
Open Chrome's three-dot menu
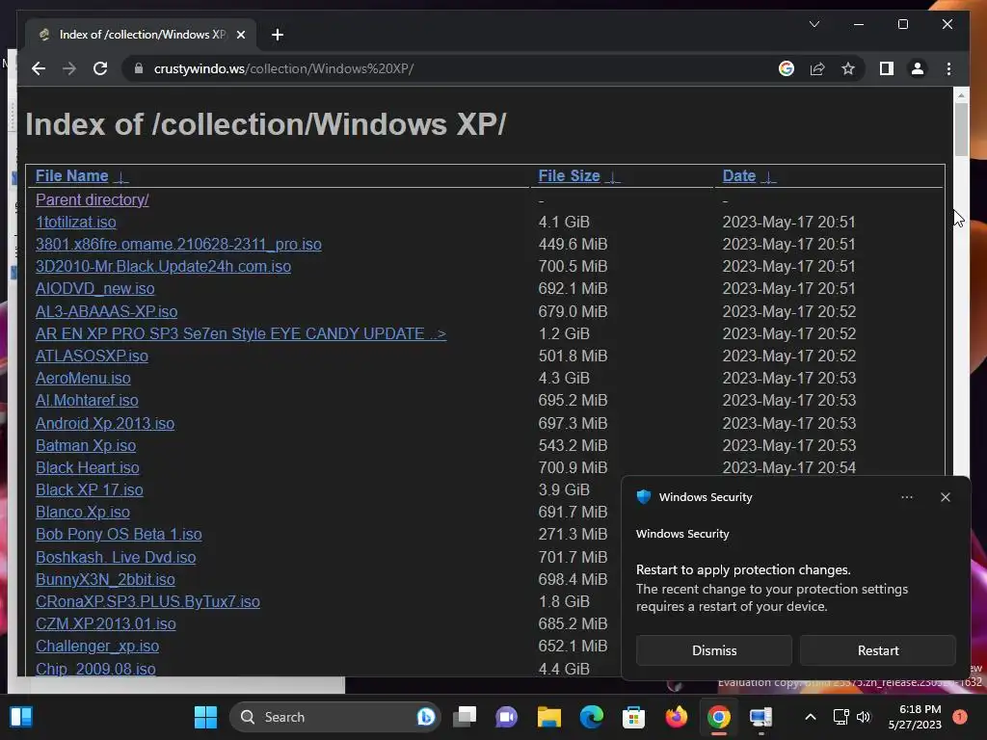pyautogui.click(x=948, y=68)
